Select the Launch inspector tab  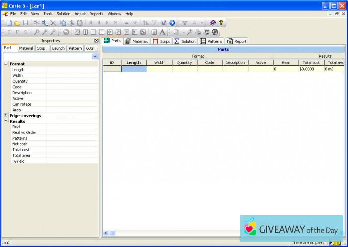click(x=58, y=48)
